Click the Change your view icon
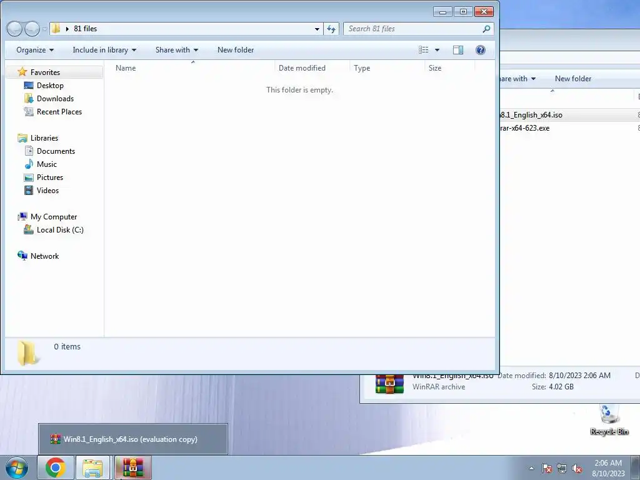 click(x=424, y=50)
